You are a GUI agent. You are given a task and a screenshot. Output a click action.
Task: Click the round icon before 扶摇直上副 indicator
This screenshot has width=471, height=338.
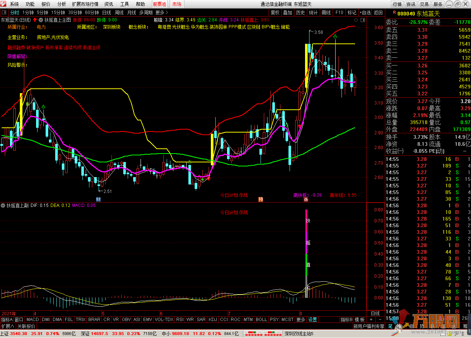tap(3, 205)
